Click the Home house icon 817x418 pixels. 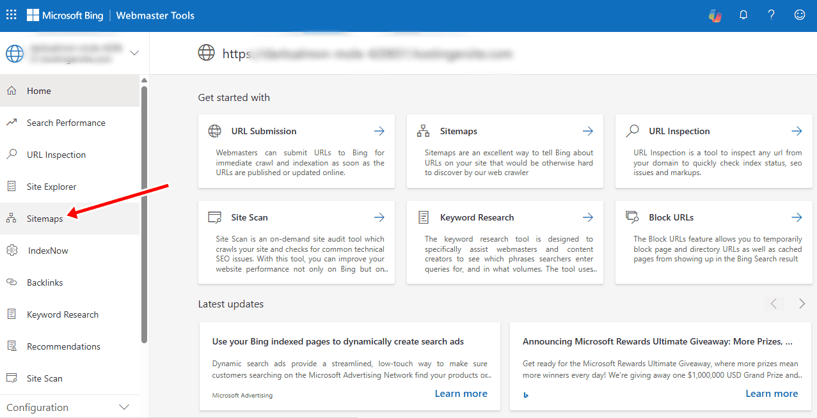pos(12,91)
